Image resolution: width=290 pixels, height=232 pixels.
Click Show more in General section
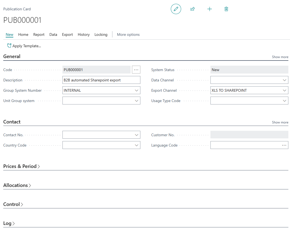[x=280, y=57]
